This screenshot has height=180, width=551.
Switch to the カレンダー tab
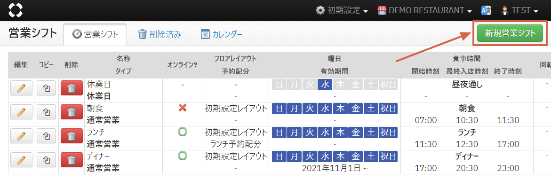(x=221, y=34)
